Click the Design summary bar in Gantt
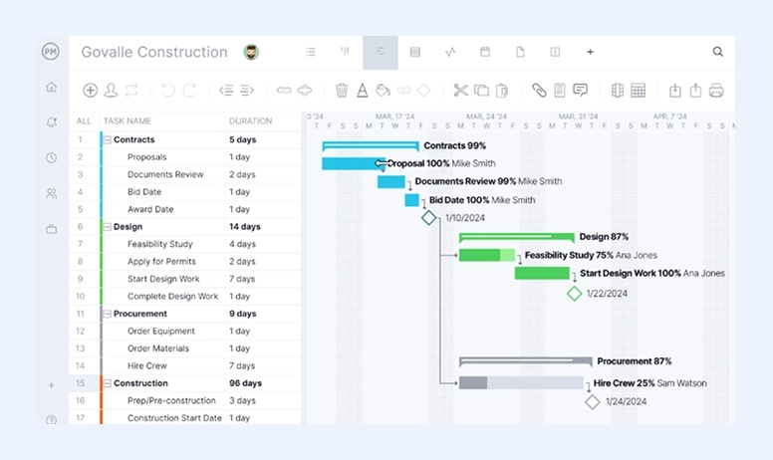Image resolution: width=773 pixels, height=460 pixels. click(x=517, y=238)
